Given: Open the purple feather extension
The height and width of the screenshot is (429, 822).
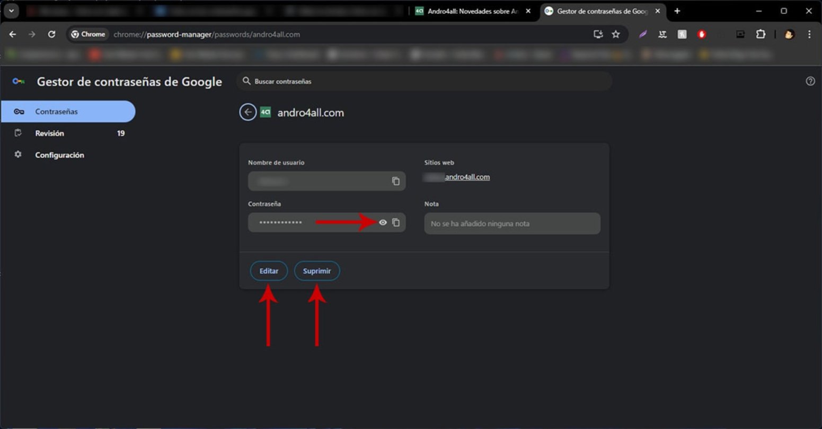Looking at the screenshot, I should (642, 34).
